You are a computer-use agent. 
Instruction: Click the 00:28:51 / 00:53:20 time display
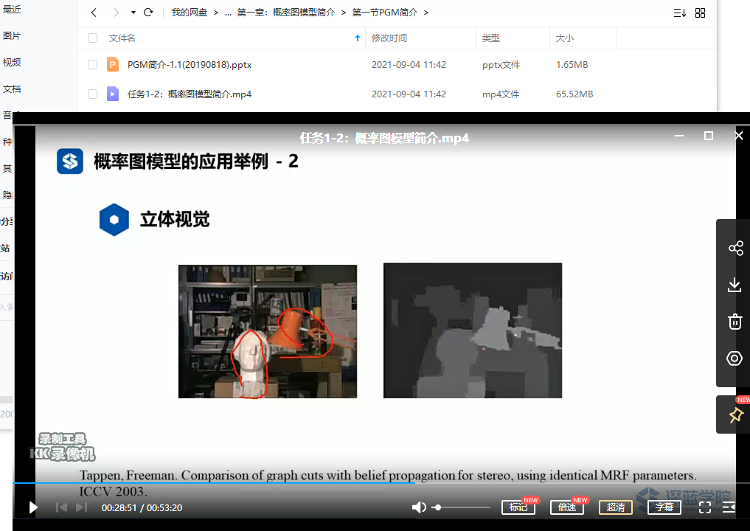point(142,507)
